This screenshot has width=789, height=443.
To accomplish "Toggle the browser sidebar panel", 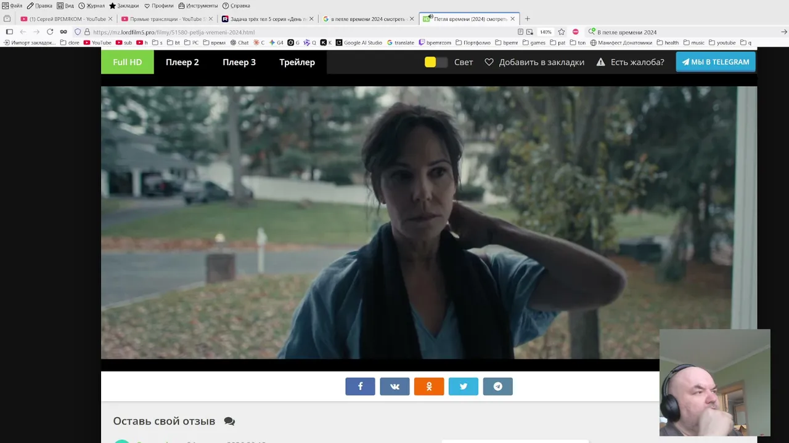I will click(x=9, y=32).
